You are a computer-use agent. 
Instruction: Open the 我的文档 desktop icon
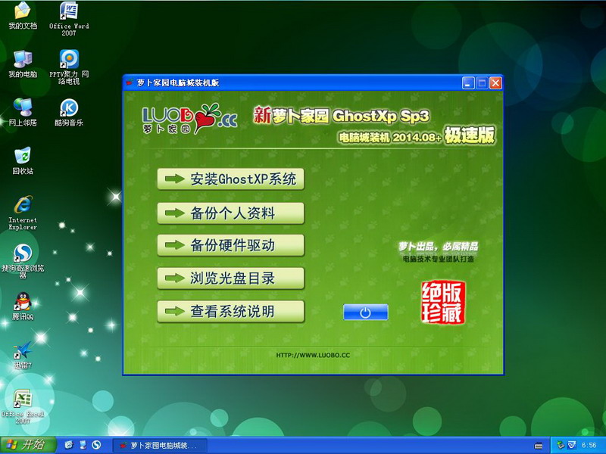23,15
